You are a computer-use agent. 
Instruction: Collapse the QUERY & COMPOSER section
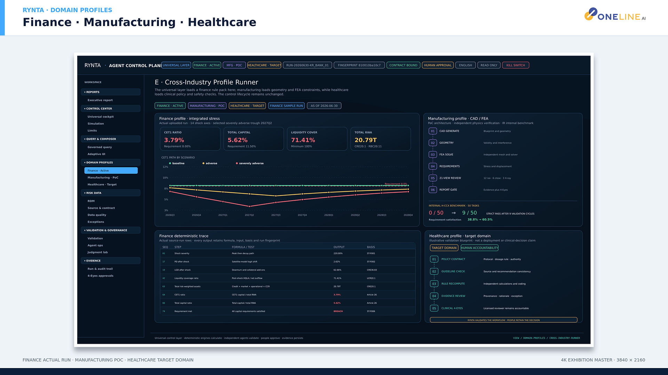pyautogui.click(x=111, y=139)
